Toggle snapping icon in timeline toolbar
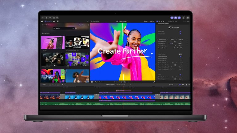This screenshot has height=133, width=237. point(180,85)
